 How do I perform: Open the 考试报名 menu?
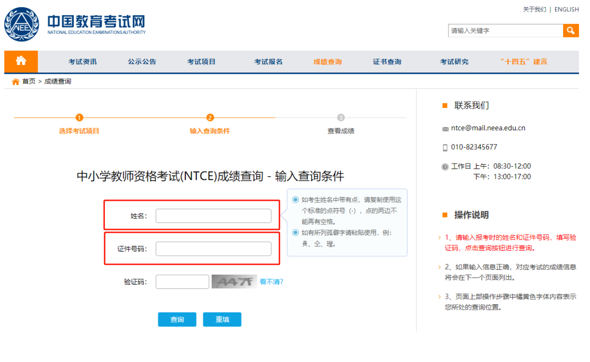[x=268, y=62]
